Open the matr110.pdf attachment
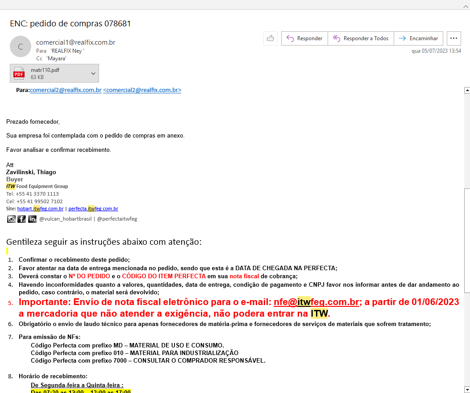 click(x=49, y=73)
